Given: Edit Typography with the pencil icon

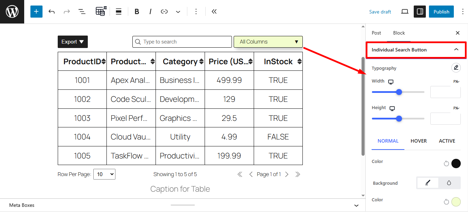Looking at the screenshot, I should click(x=456, y=68).
